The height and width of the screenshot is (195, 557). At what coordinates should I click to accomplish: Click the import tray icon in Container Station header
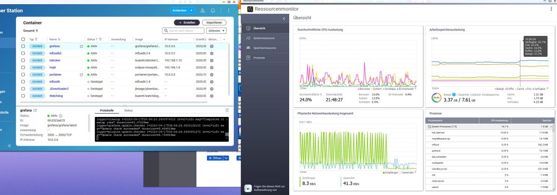coord(202,10)
